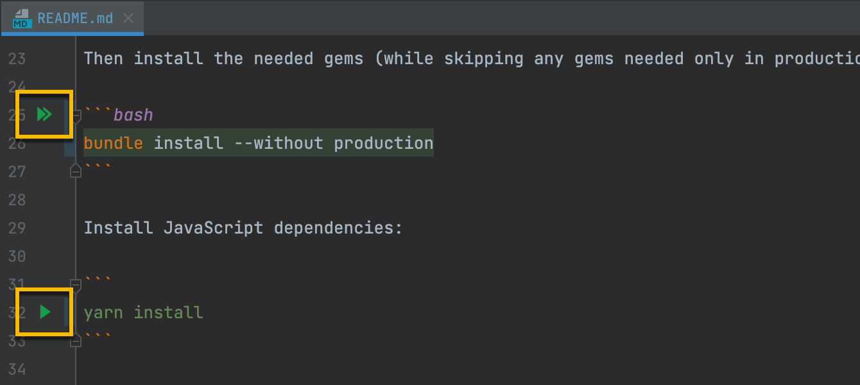Collapse the bash code block at its opening fence
Screen dimensions: 860x385
76,116
